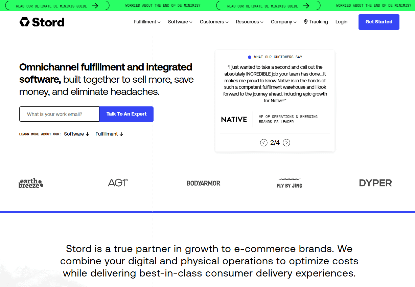Open the Resources nav menu
Image resolution: width=415 pixels, height=287 pixels.
pos(249,22)
